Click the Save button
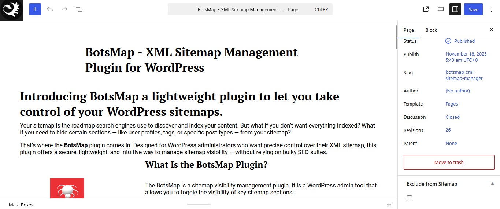Screen dimensions: 500x209 473,9
